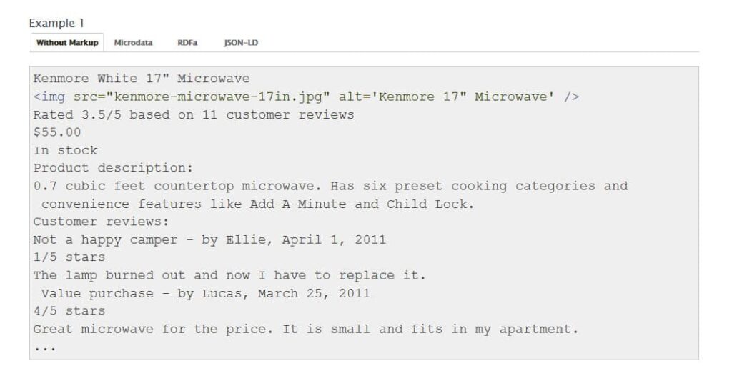Click the "Product description:" line

tap(109, 168)
